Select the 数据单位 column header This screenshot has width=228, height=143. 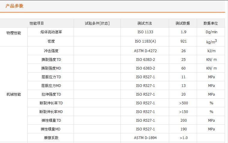pos(211,23)
